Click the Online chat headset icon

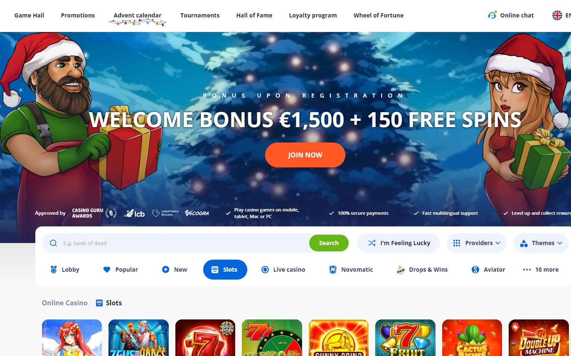coord(492,15)
